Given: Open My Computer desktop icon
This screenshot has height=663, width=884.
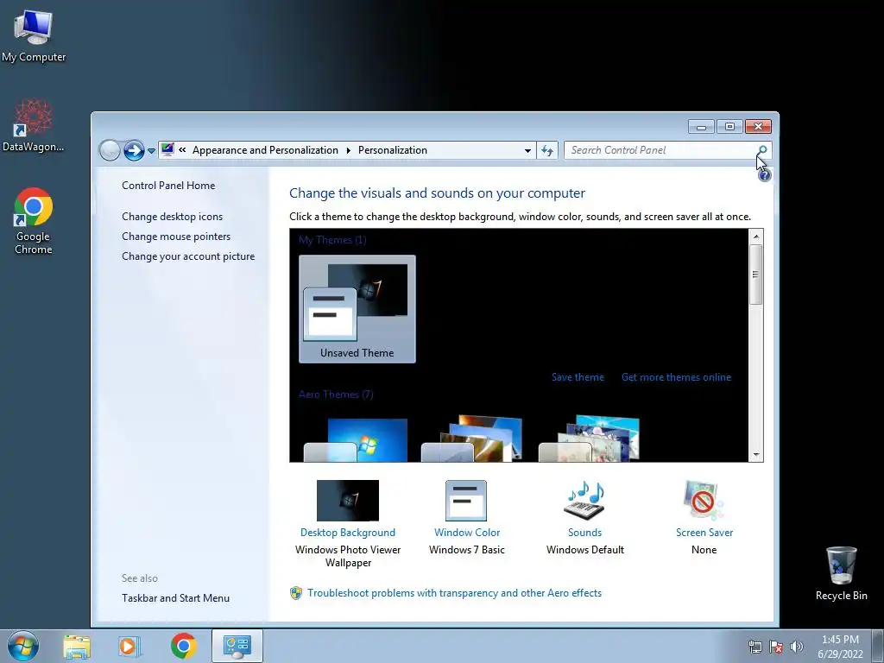Looking at the screenshot, I should tap(34, 36).
